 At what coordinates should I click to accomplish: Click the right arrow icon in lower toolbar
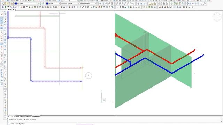point(128,7)
